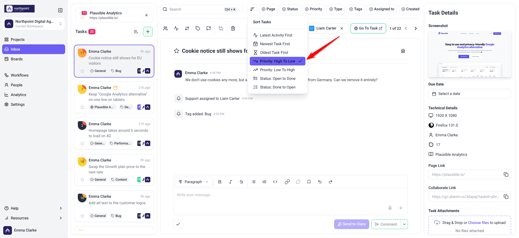Mark task complete with checkmark button
Viewport: 519px width, 238px height.
pos(178,224)
